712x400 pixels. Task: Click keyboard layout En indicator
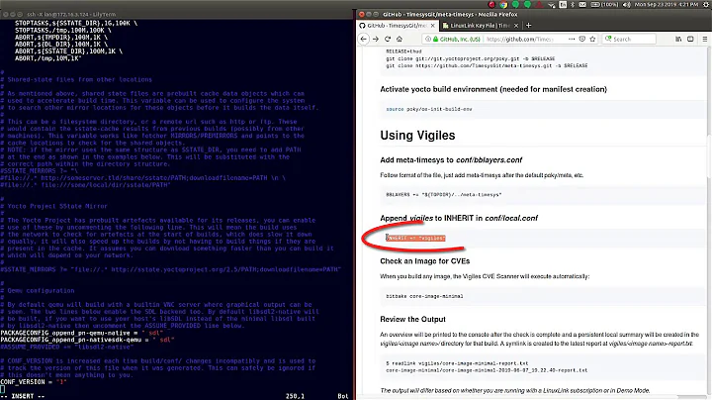[x=563, y=5]
